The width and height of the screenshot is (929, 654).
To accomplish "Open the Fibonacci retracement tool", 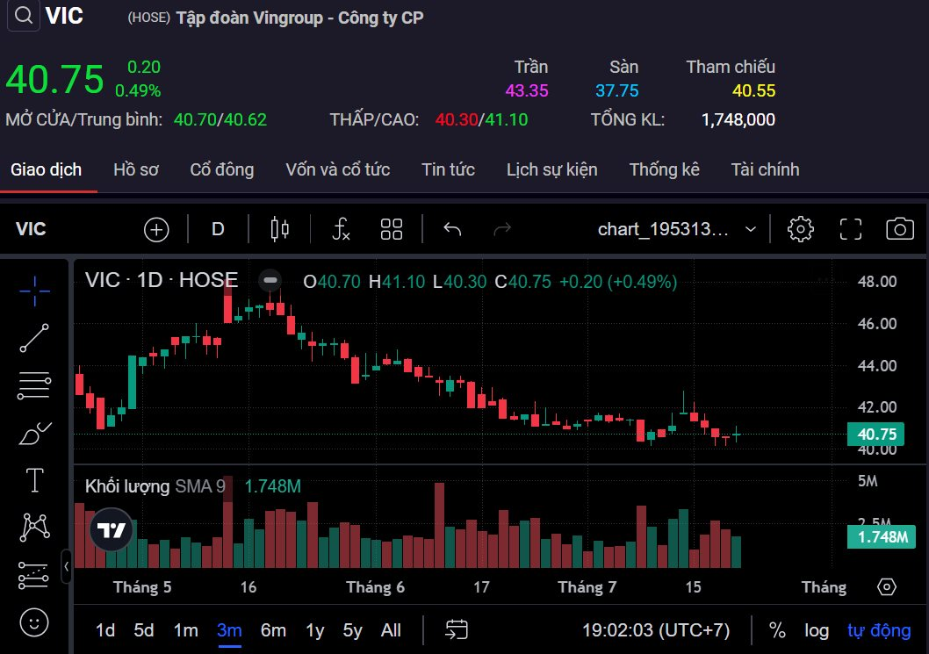I will (34, 385).
